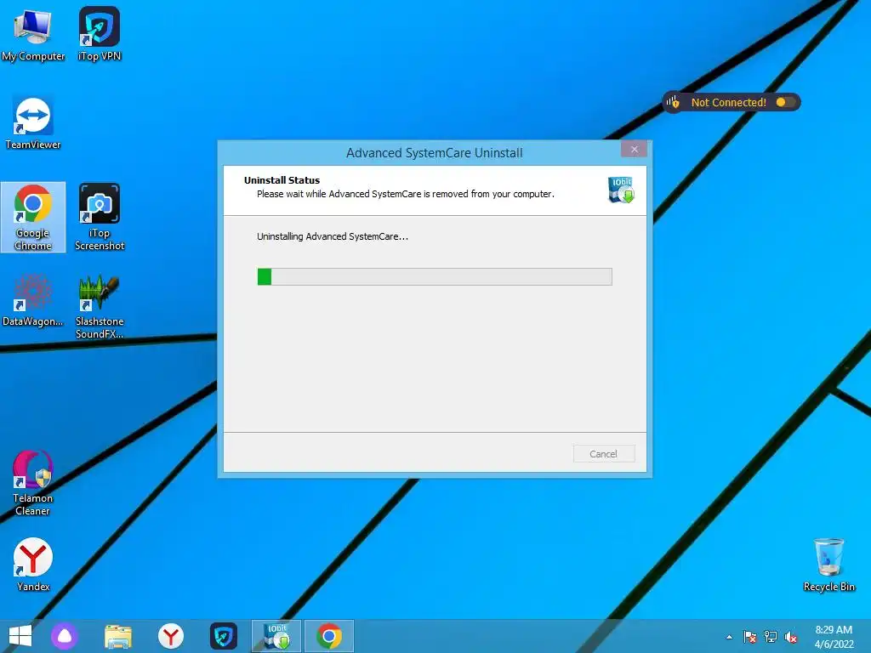Click the Uninstalling Advanced SystemCare... text
This screenshot has height=653, width=871.
pos(333,236)
